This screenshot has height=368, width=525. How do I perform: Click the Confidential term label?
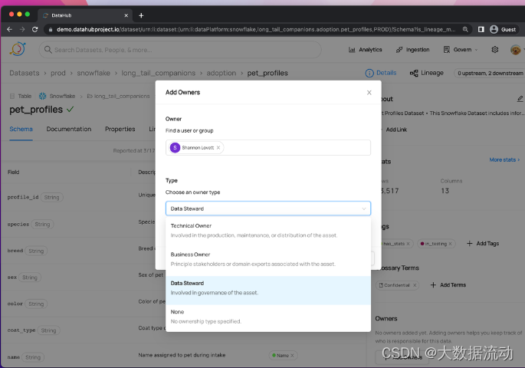pos(397,285)
